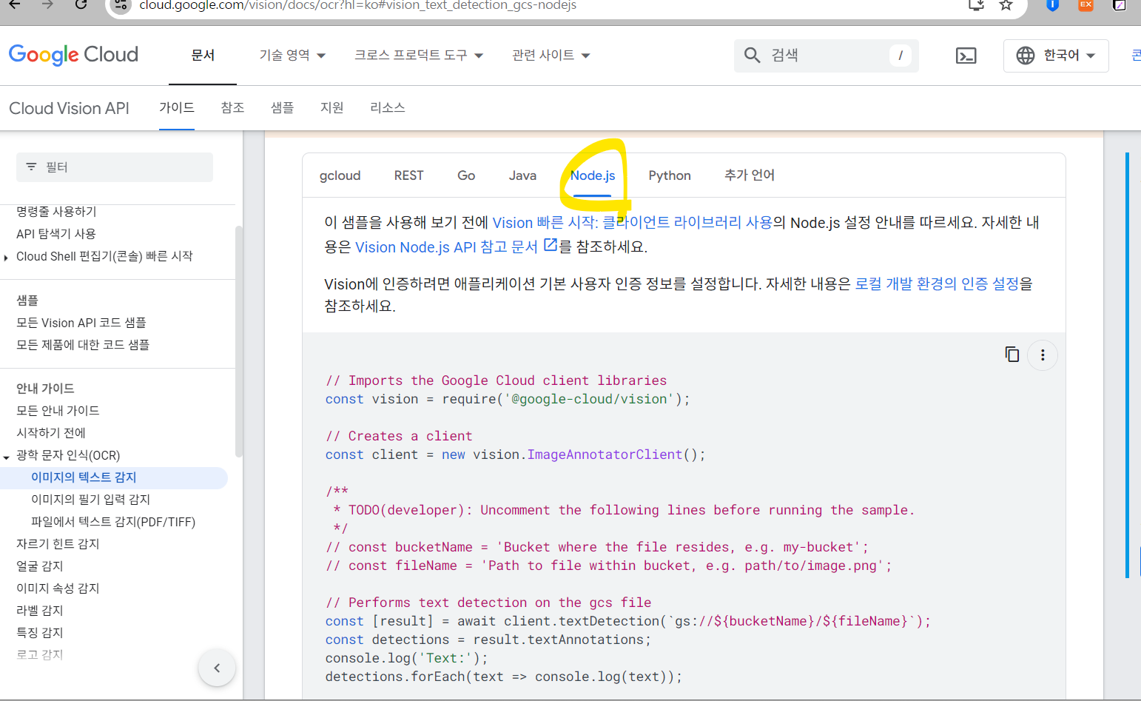The height and width of the screenshot is (701, 1141).
Task: Click the browser reload button
Action: tap(81, 5)
